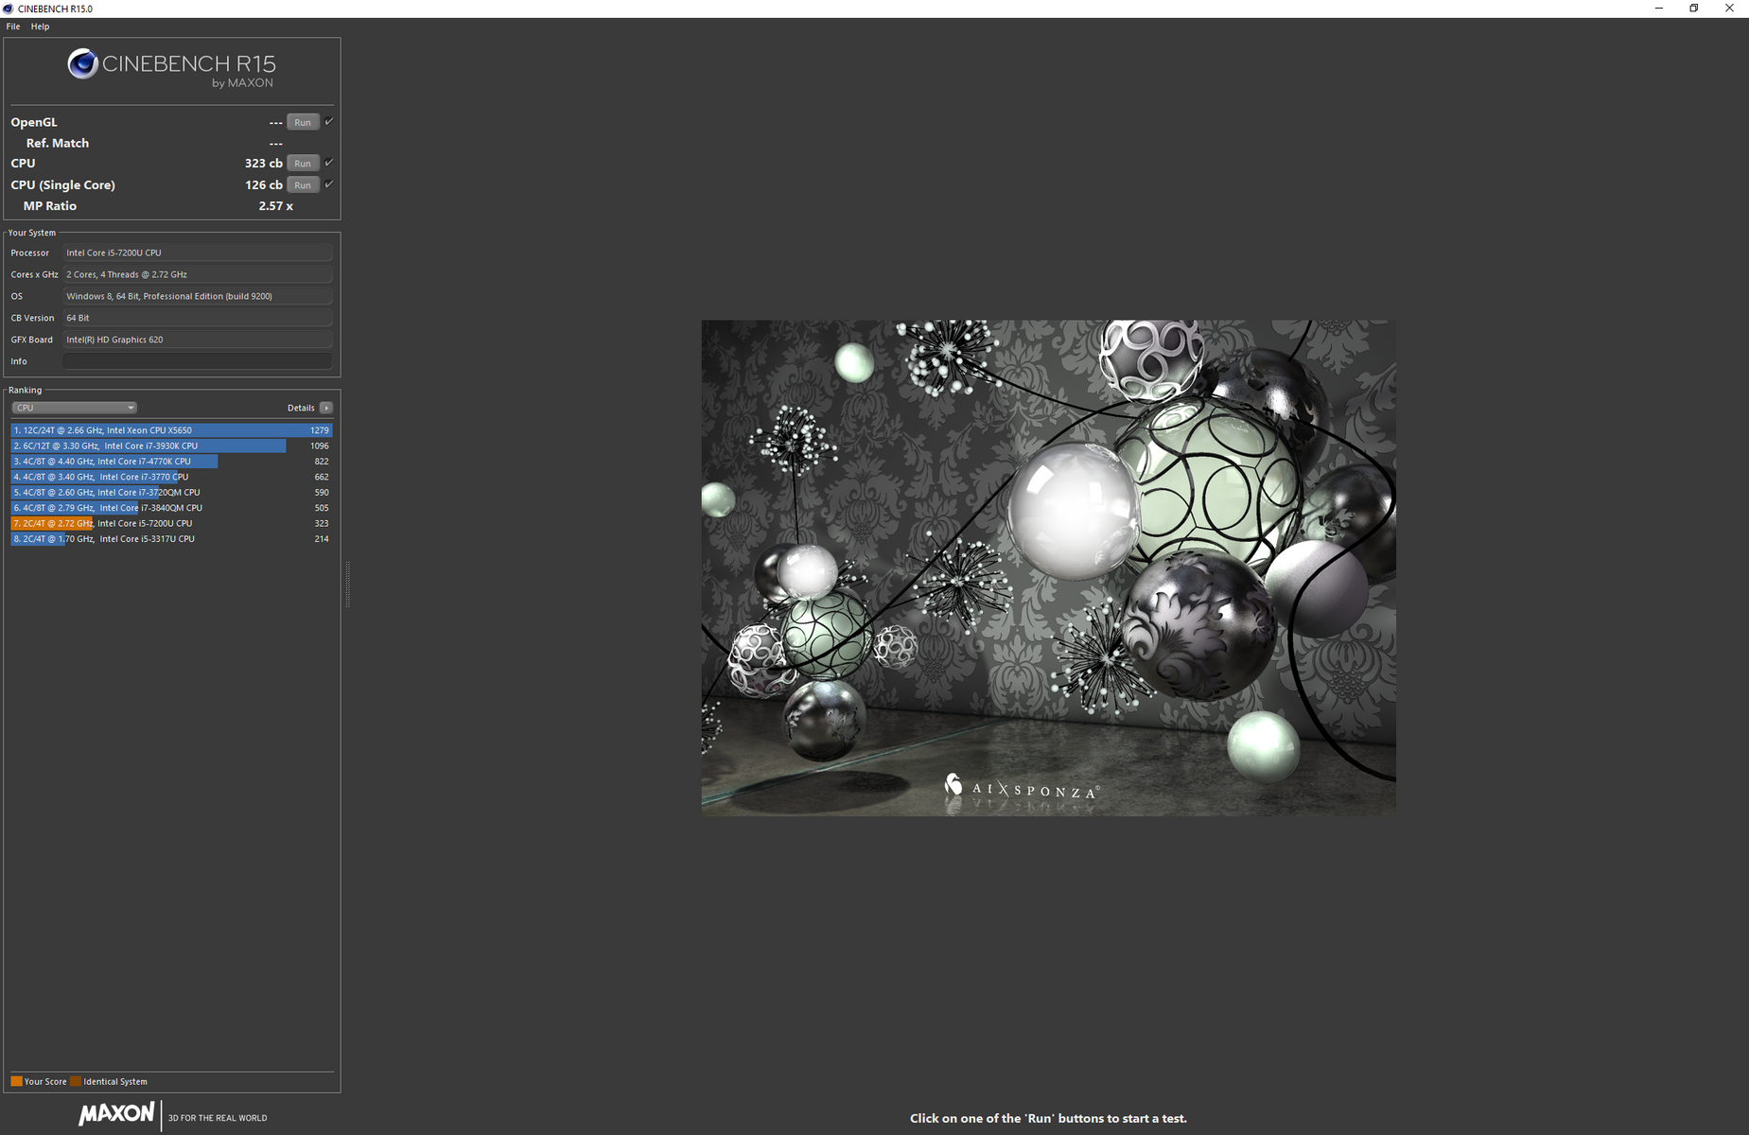Click the Cinebench icon in title bar
The height and width of the screenshot is (1135, 1749).
[9, 9]
